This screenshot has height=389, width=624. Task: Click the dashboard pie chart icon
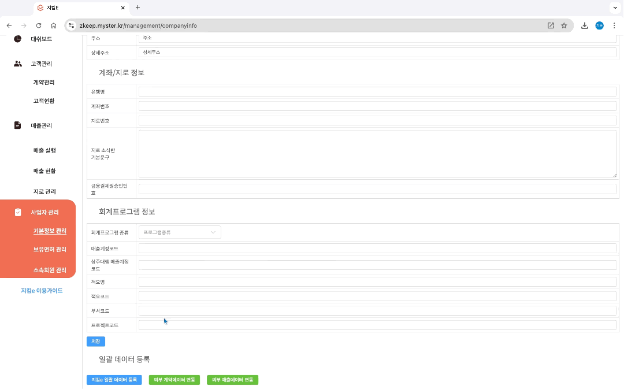click(17, 39)
